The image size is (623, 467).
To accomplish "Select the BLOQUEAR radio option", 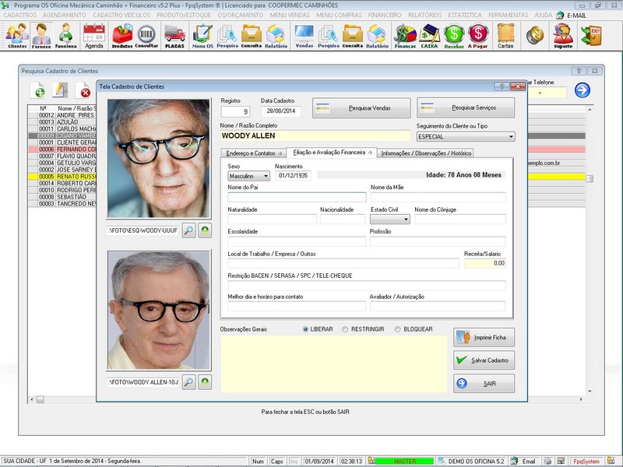I will pyautogui.click(x=398, y=329).
